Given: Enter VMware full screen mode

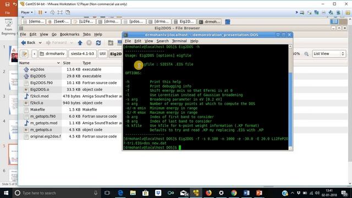Looking at the screenshot, I should tap(60, 12).
